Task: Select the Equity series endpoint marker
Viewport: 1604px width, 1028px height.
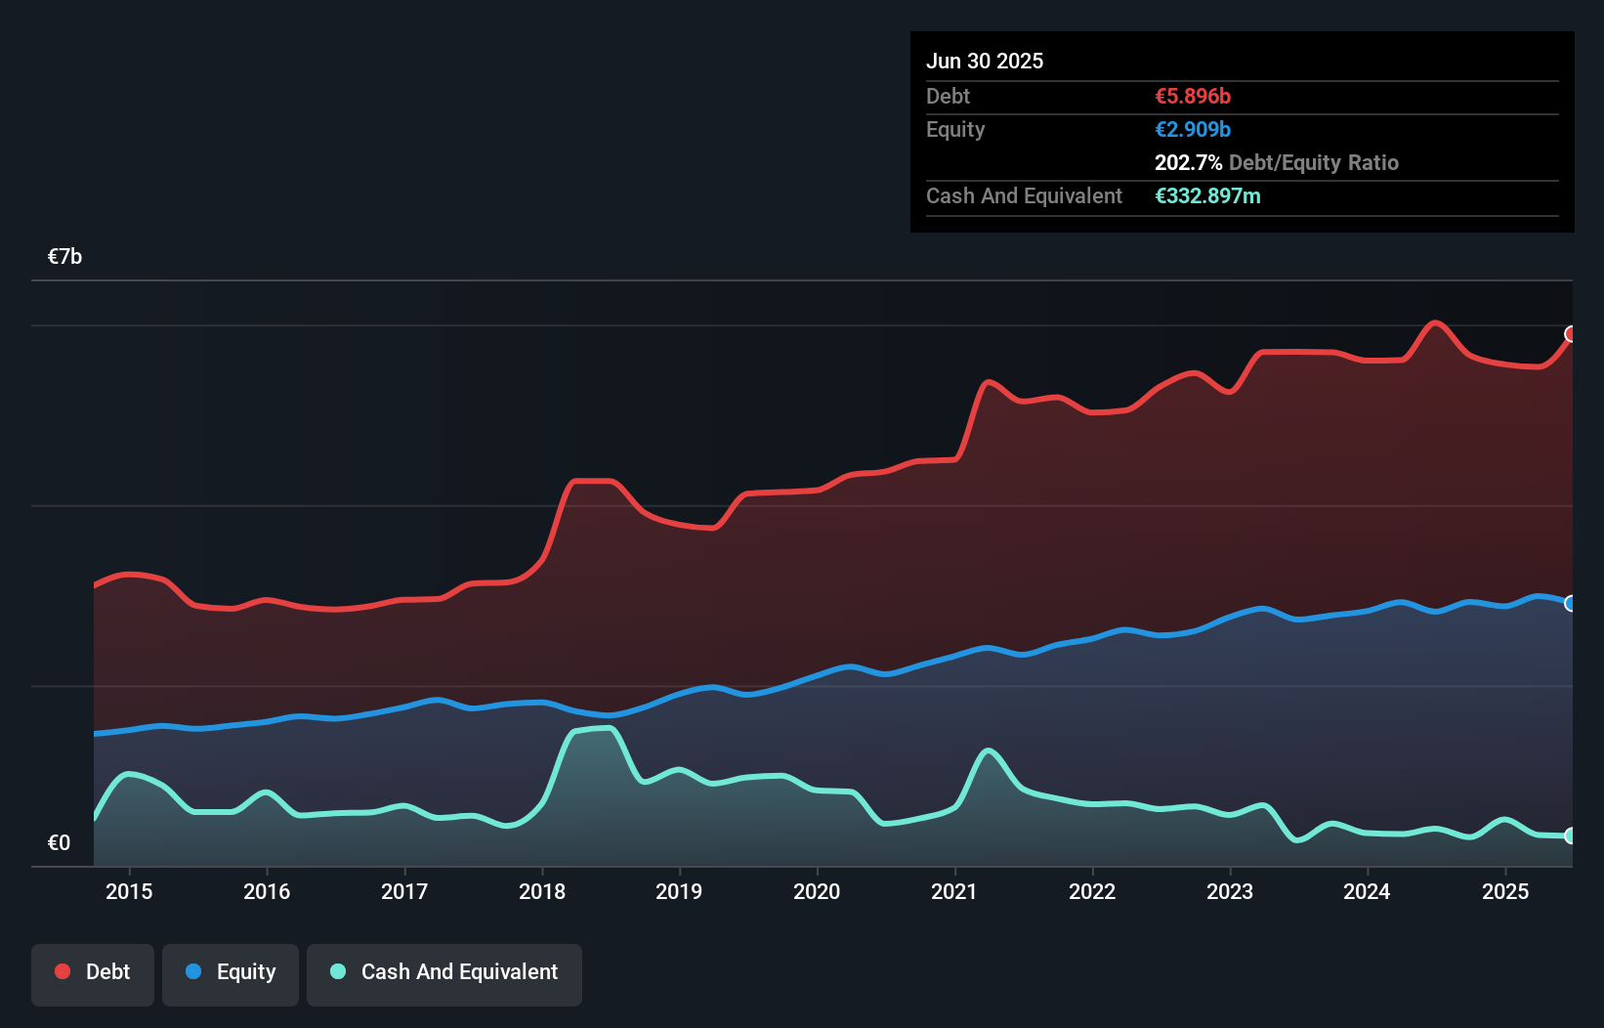Action: click(x=1571, y=603)
